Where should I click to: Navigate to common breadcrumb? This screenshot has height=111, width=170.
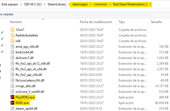point(100,4)
